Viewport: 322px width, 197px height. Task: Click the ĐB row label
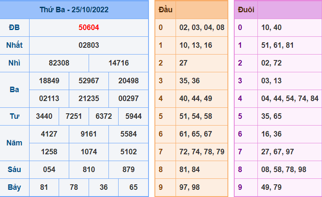tap(14, 27)
